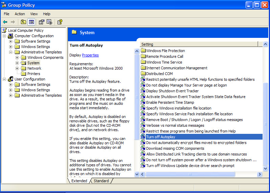Image resolution: width=270 pixels, height=193 pixels.
Task: Expand the Network tree node
Action: click(17, 68)
